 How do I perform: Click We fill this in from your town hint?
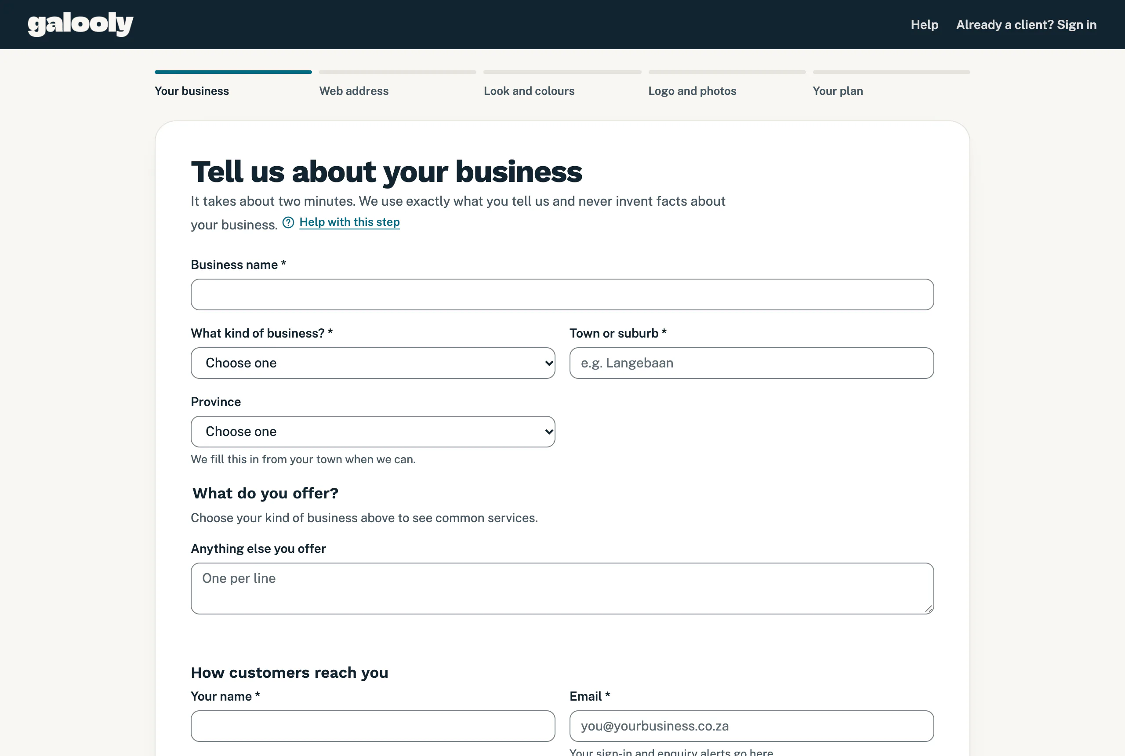point(303,459)
